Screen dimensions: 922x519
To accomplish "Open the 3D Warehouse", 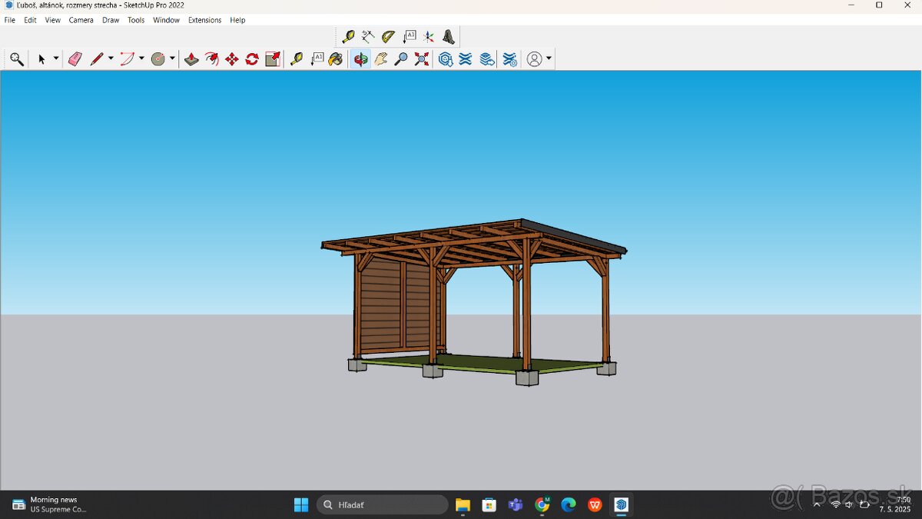I will [x=446, y=59].
